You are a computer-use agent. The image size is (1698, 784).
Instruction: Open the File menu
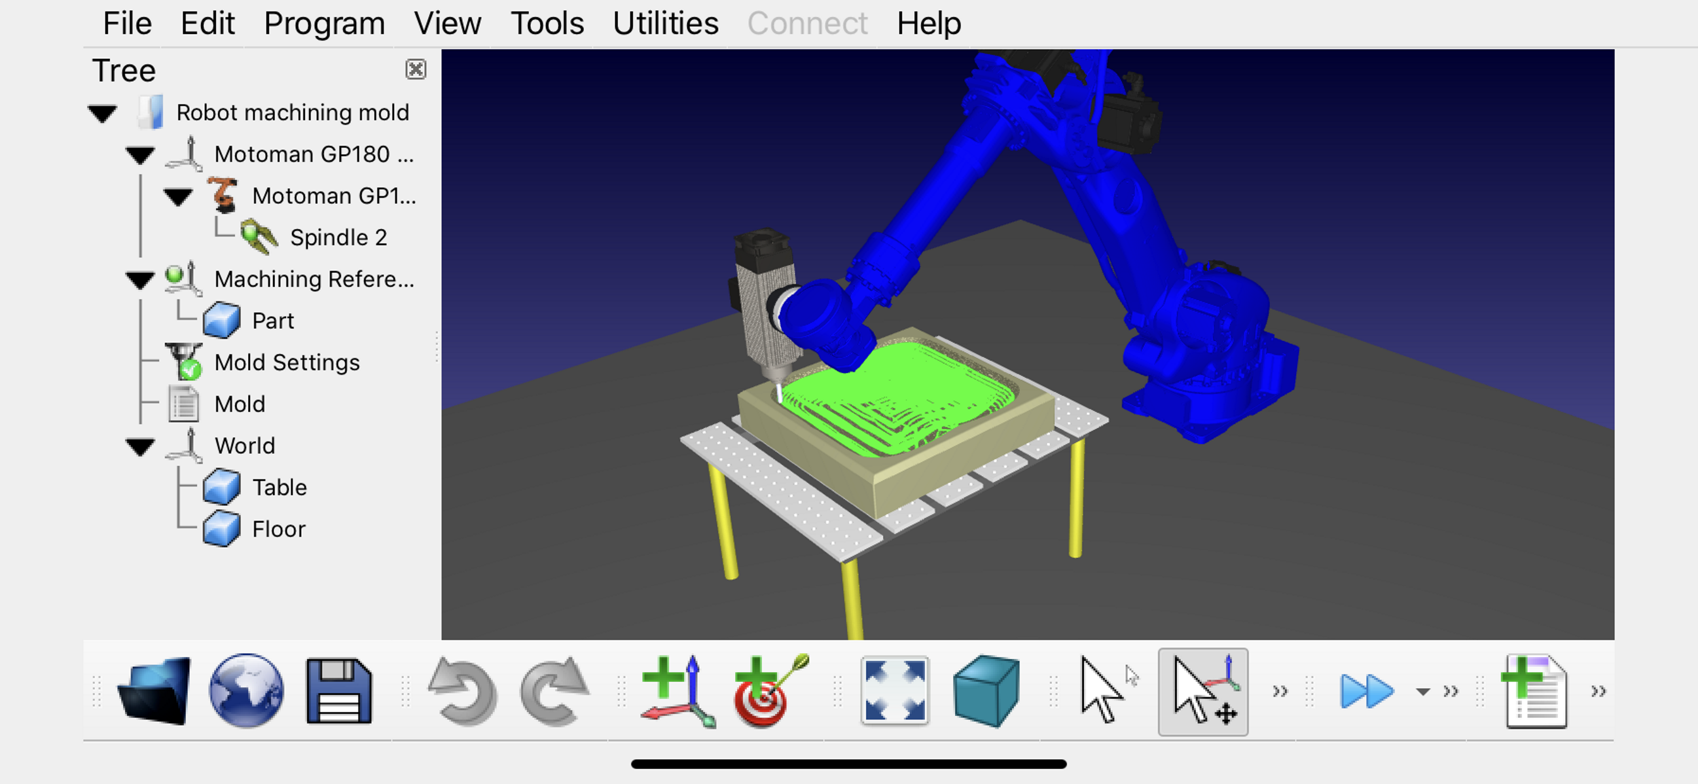coord(127,24)
